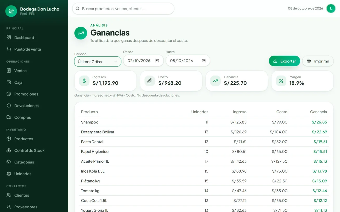Click the S/ 1,193.90 Ingresos total
This screenshot has width=340, height=212.
click(x=105, y=83)
